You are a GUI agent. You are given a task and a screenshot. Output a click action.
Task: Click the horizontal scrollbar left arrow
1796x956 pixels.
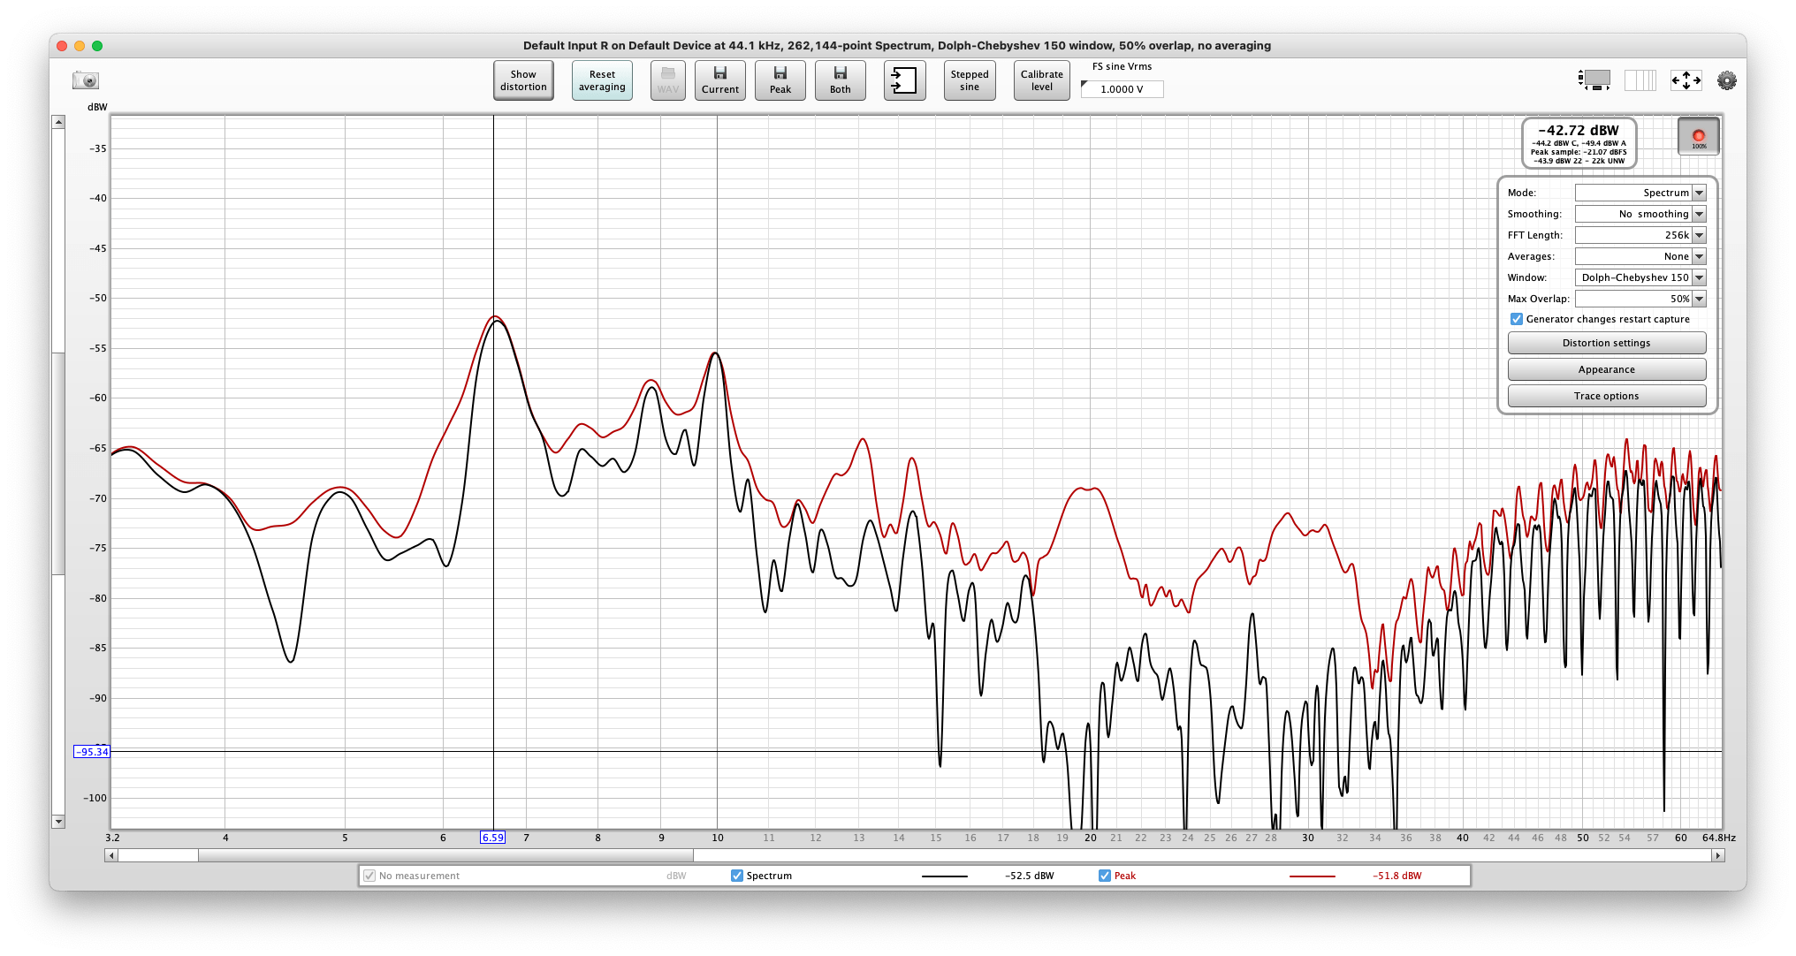click(111, 855)
